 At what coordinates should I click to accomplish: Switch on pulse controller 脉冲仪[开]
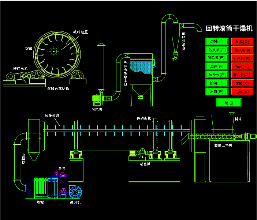coord(217,75)
